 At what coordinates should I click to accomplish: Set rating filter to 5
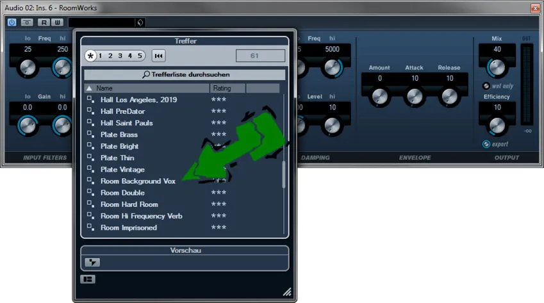click(140, 56)
